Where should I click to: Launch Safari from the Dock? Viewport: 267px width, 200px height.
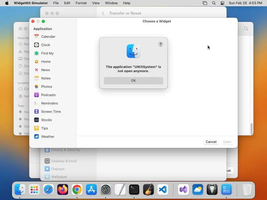[x=48, y=190]
